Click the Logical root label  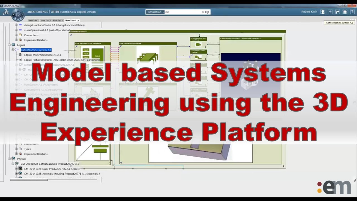pyautogui.click(x=21, y=45)
